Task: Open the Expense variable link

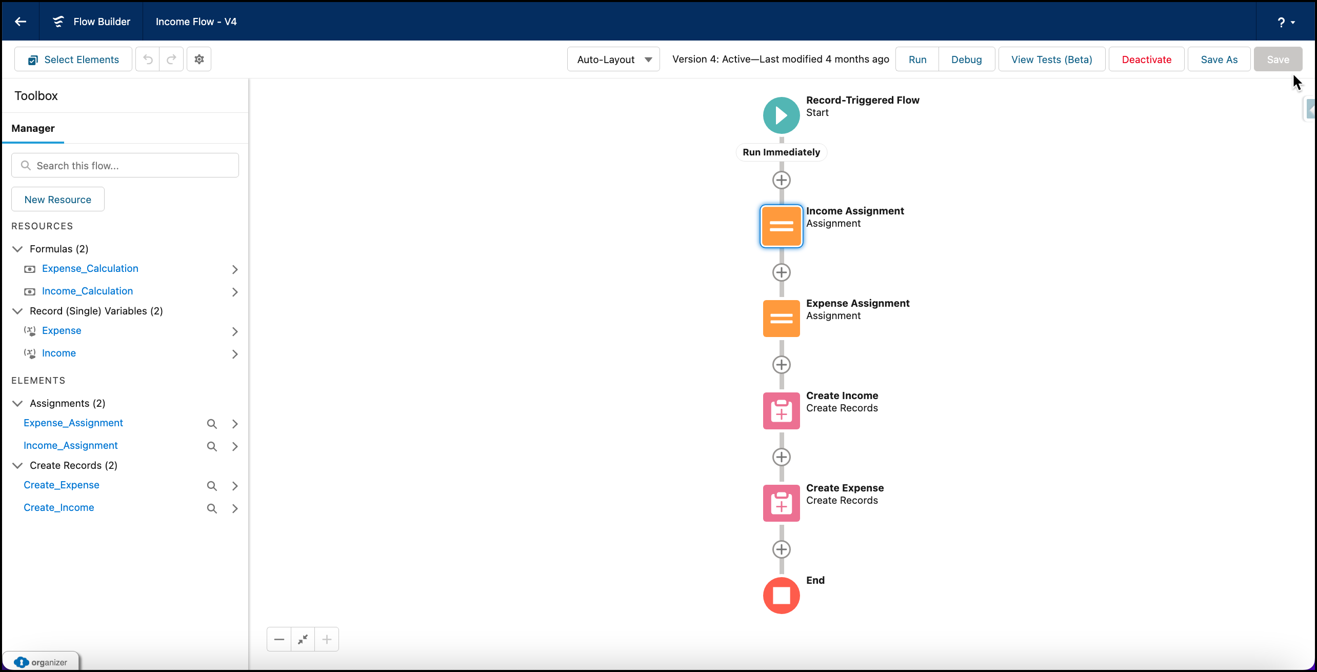Action: pyautogui.click(x=62, y=331)
